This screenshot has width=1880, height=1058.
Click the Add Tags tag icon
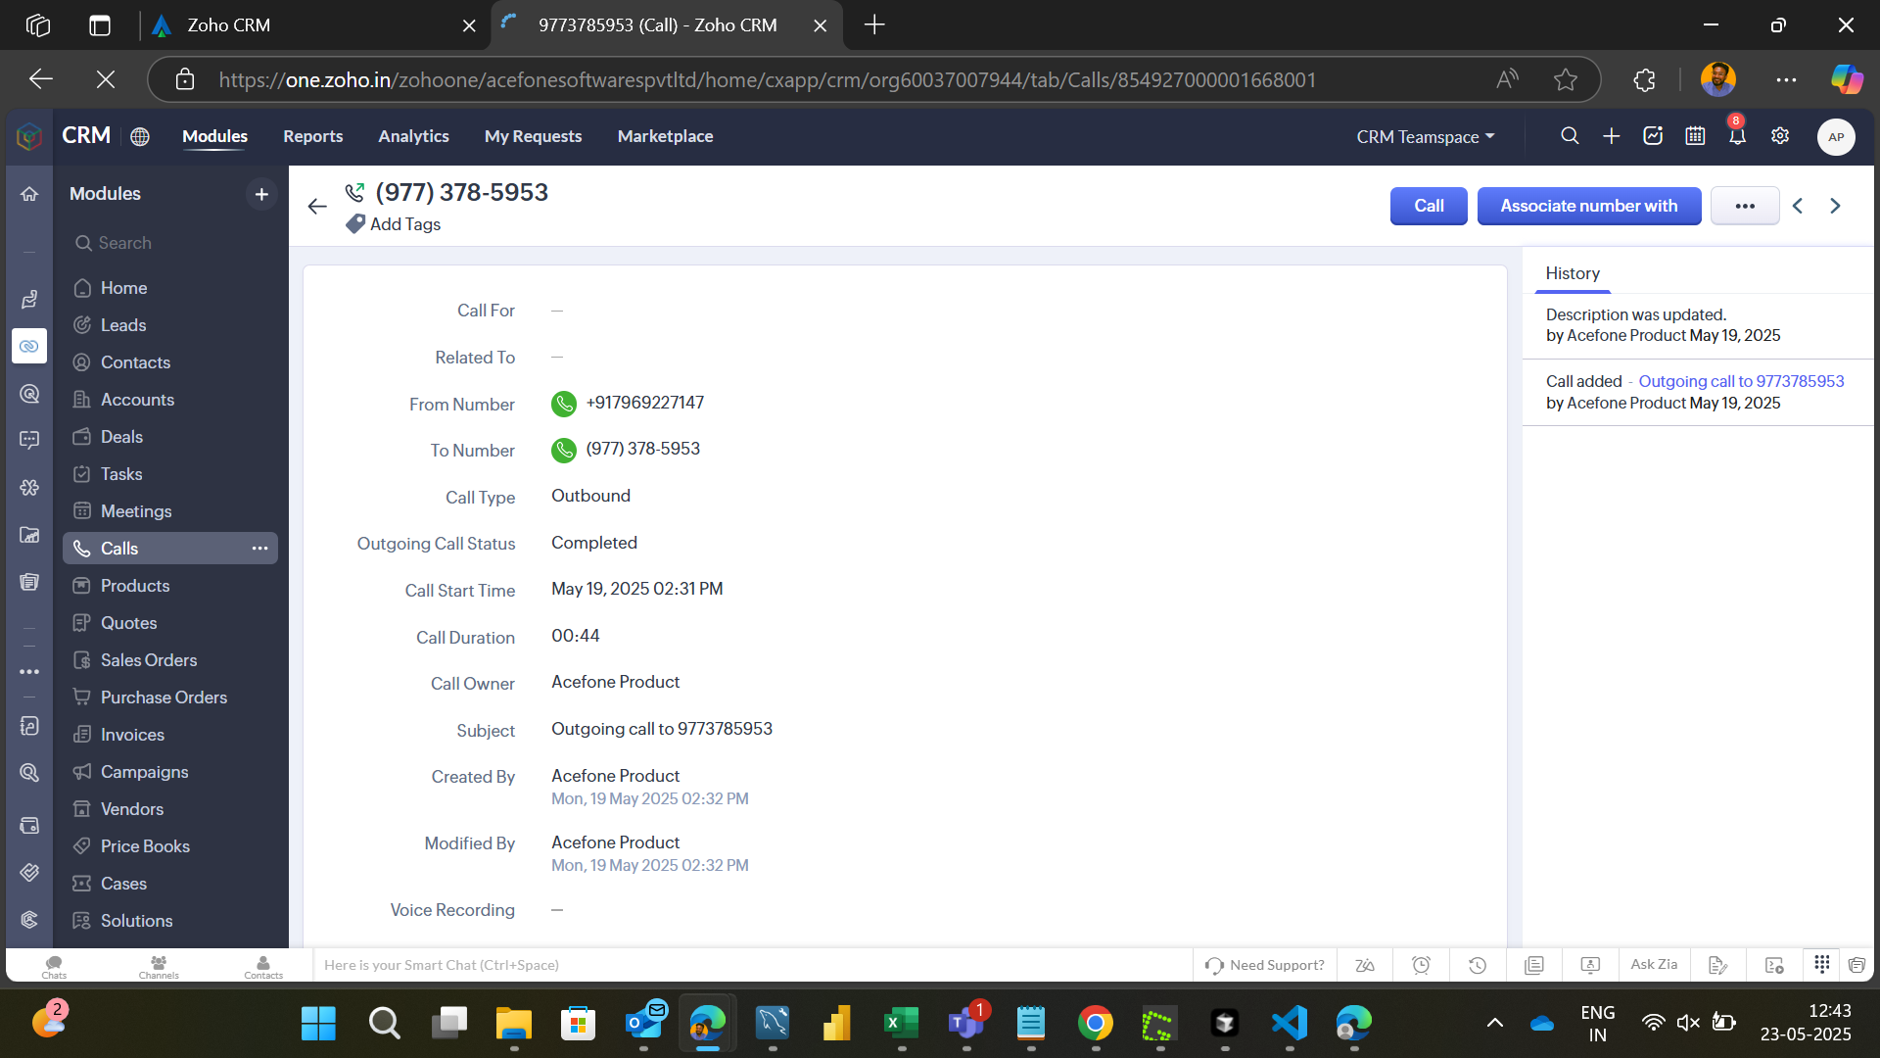point(355,224)
